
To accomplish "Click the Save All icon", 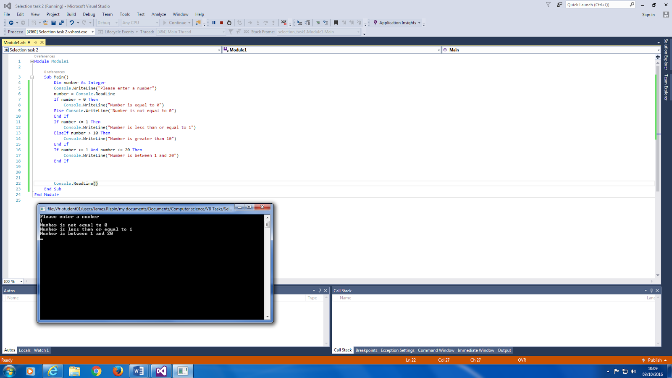I will pos(62,23).
